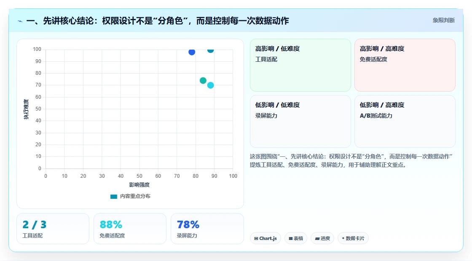Click the 内容重点分布 legend label
The image size is (472, 261).
point(135,196)
